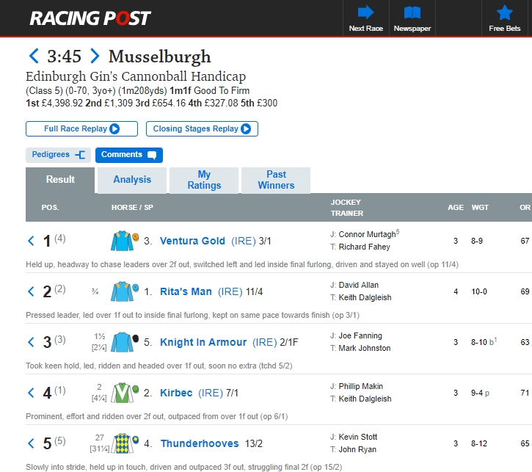Click Ventura Gold's jockey silks icon
532x472 pixels.
click(x=124, y=241)
